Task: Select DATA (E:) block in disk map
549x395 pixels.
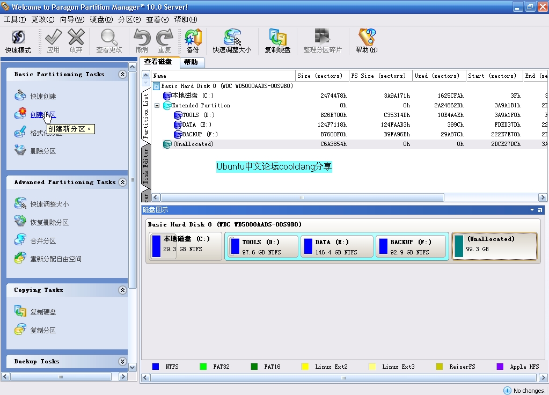Action: 337,247
